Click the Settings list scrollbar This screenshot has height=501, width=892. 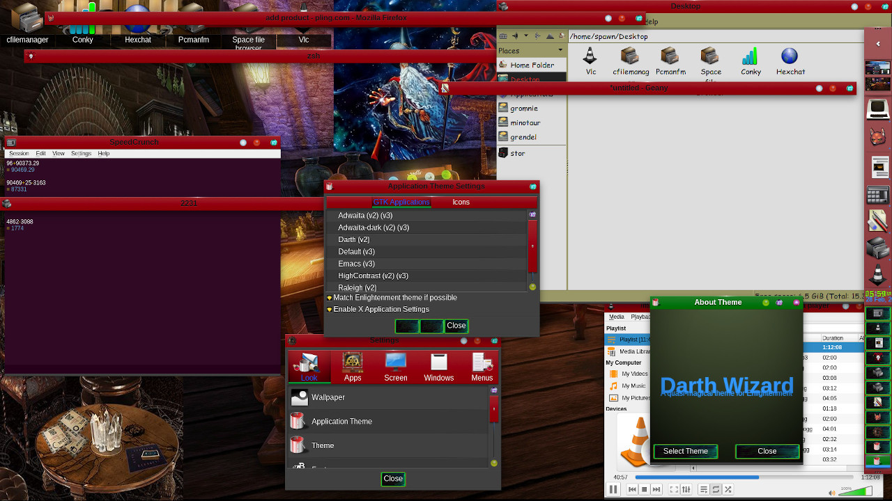coord(494,408)
